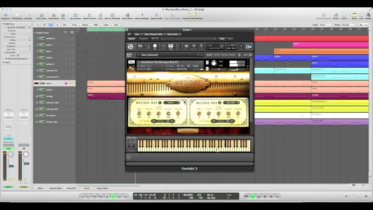Open the Track local menu
This screenshot has width=373, height=210.
(x=75, y=25)
